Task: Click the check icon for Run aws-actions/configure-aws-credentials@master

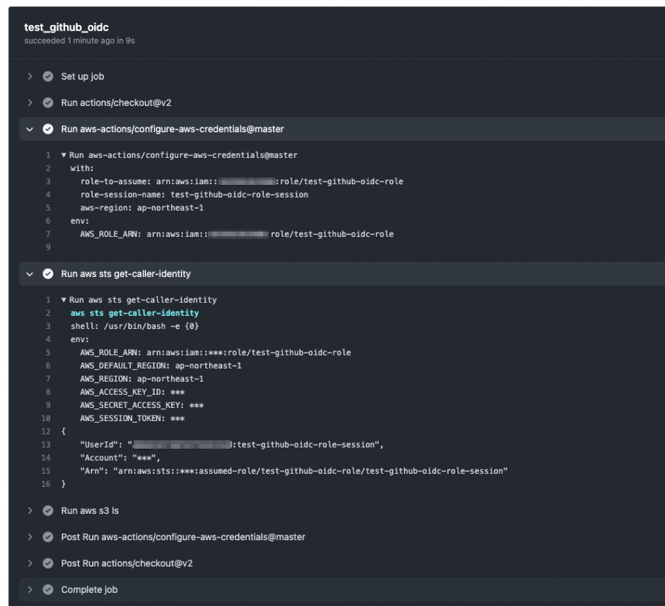Action: 48,129
